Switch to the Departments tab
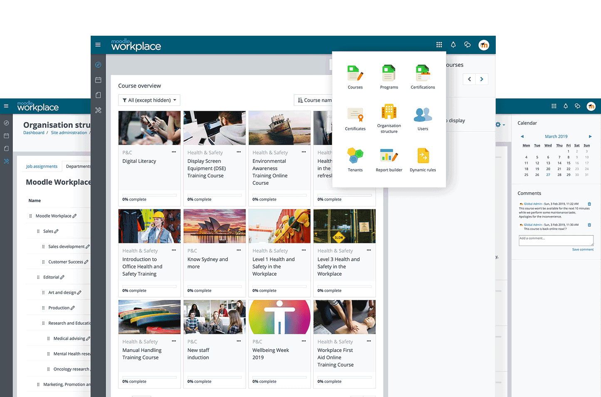This screenshot has height=397, width=601. (78, 167)
